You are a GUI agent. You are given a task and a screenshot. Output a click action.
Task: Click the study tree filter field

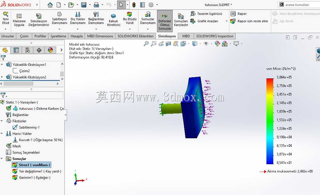point(35,95)
